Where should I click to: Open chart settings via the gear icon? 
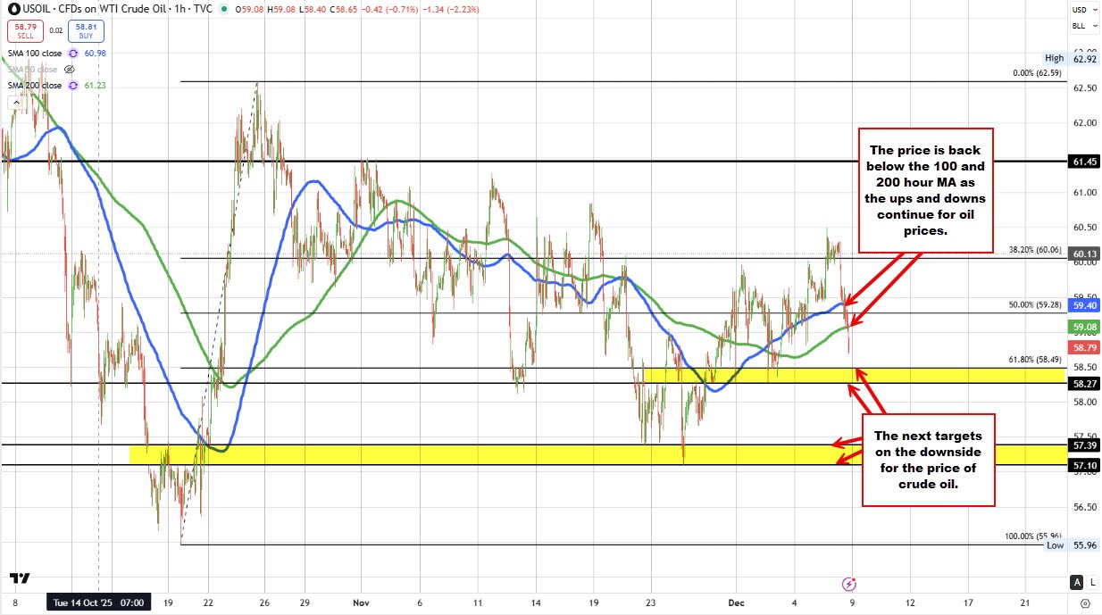[x=1083, y=603]
